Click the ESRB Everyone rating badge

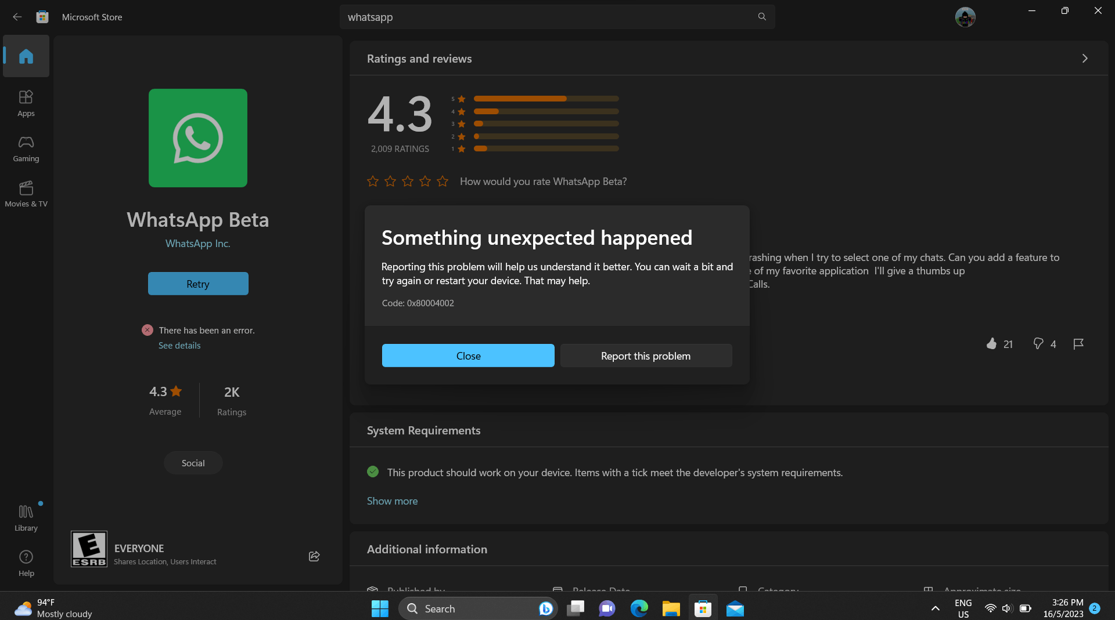click(x=89, y=549)
